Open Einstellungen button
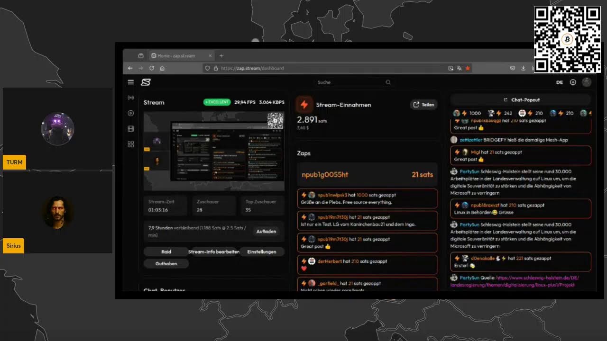This screenshot has height=341, width=607. pos(261,251)
